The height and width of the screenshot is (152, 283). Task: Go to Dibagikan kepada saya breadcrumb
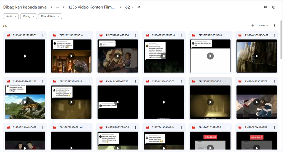tap(25, 7)
